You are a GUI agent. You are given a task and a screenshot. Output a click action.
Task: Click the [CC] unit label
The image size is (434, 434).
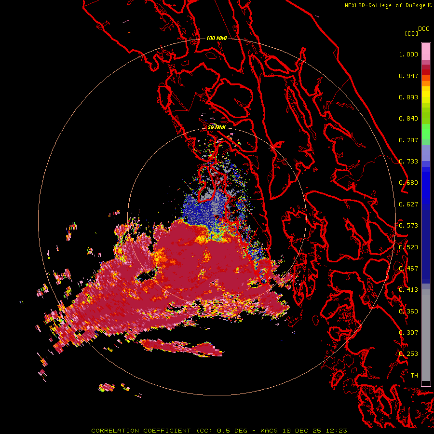click(x=411, y=33)
